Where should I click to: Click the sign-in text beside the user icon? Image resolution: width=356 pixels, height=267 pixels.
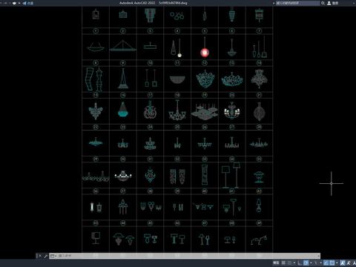point(335,3)
